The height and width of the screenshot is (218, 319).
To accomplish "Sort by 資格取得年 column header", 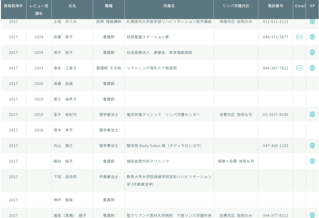I will click(13, 6).
